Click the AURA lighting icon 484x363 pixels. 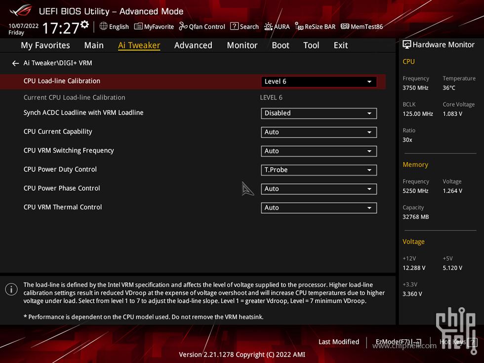point(268,27)
